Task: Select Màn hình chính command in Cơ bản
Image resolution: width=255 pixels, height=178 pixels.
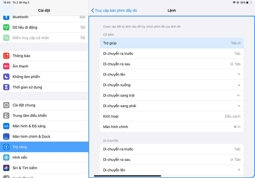Action: point(172,127)
